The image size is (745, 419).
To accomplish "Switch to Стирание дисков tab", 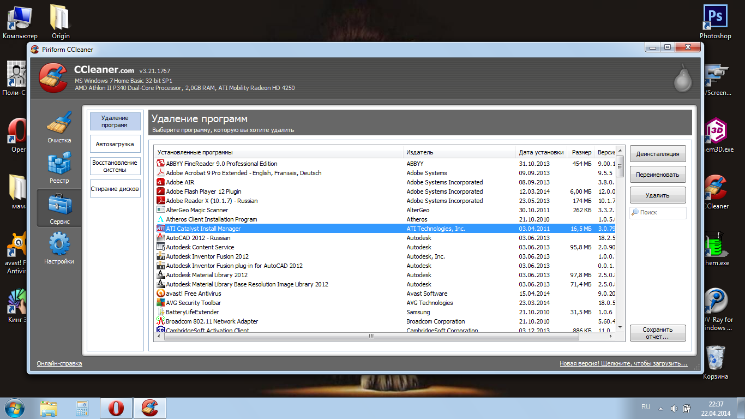I will click(x=115, y=189).
